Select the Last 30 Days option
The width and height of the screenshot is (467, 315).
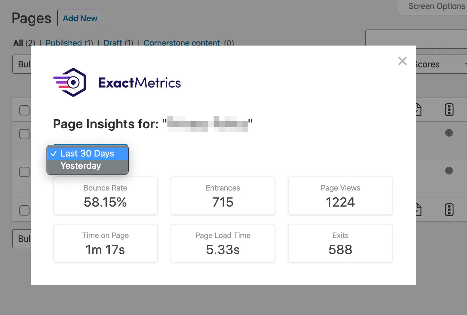88,153
